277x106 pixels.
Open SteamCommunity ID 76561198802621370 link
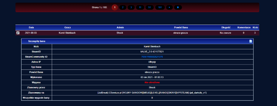[x=152, y=57]
